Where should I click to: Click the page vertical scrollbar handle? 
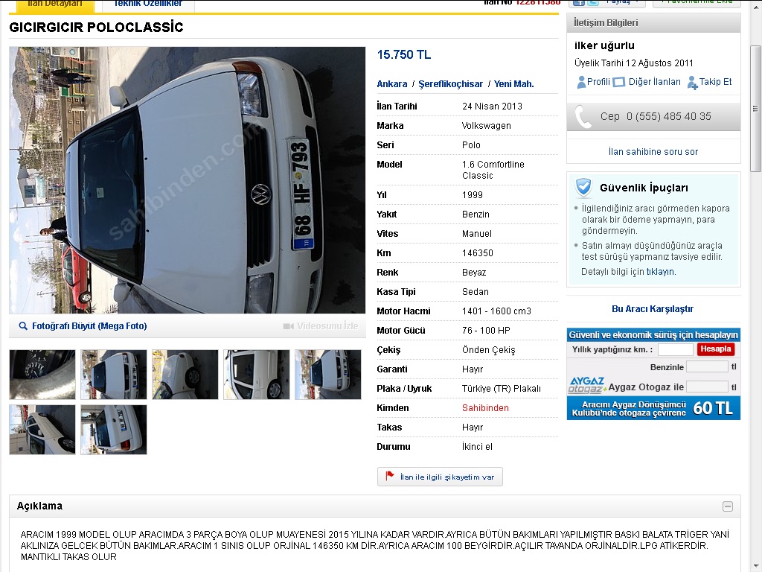pos(755,109)
